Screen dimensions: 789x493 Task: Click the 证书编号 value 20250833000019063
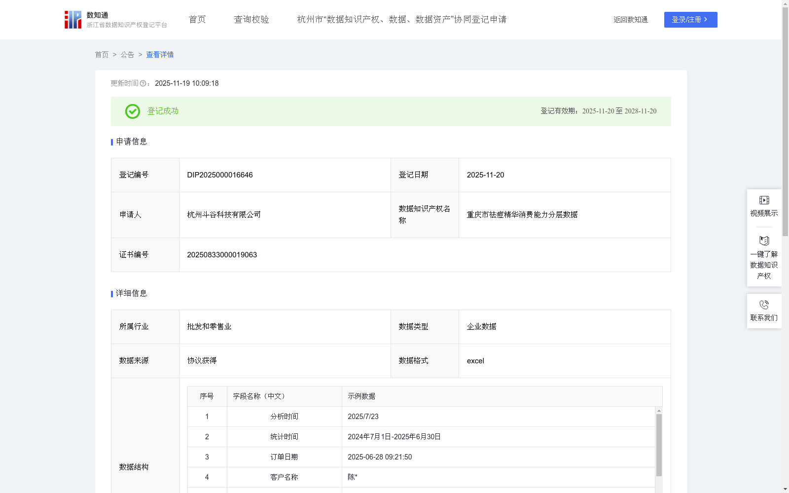coord(222,255)
